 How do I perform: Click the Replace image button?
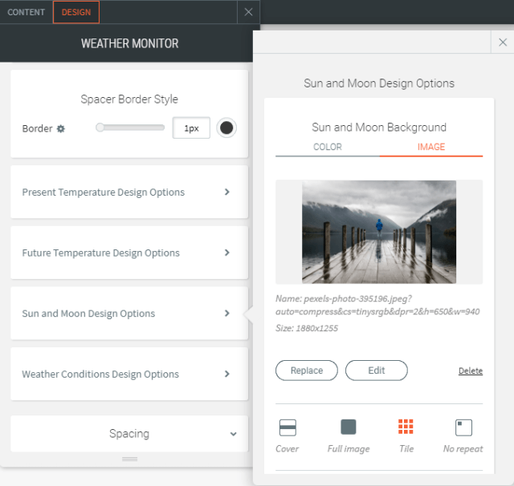[306, 371]
